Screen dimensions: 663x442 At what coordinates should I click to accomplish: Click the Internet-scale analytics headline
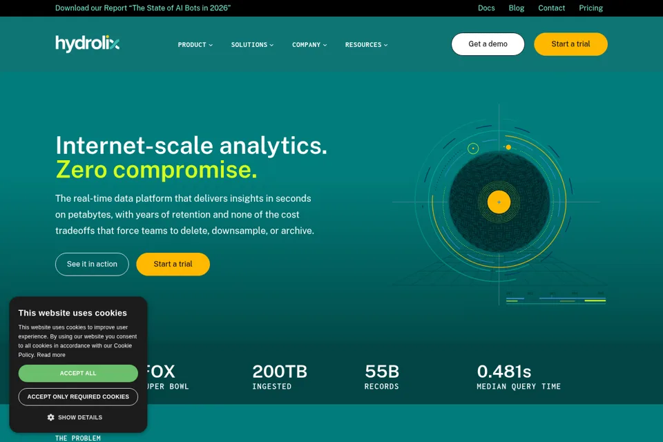[191, 146]
